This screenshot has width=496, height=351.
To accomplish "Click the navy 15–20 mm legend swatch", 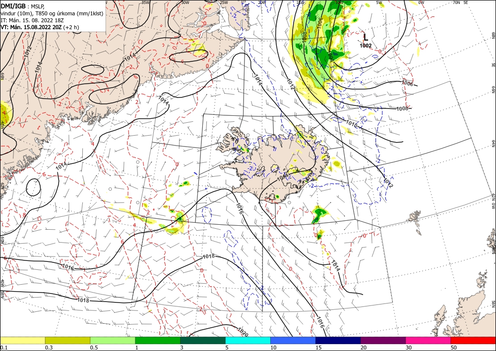I will pos(338,340).
